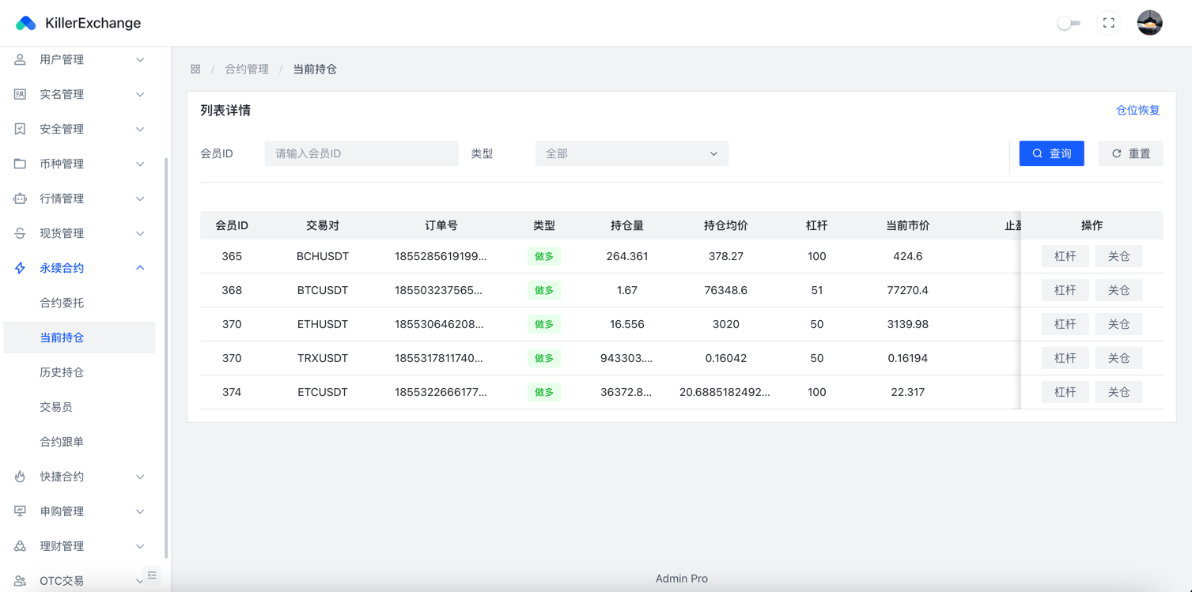Click the 币种管理 folder icon
1192x592 pixels.
point(20,164)
